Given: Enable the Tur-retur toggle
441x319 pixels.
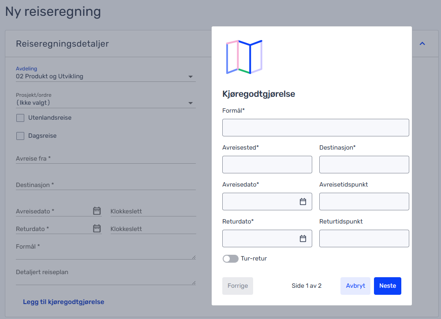Looking at the screenshot, I should [x=230, y=259].
